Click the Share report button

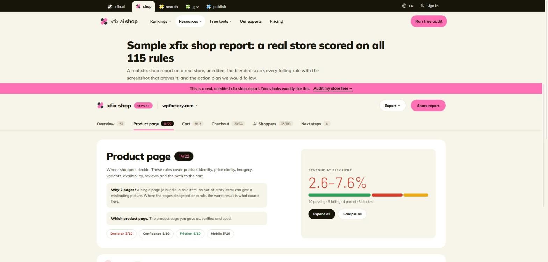(428, 106)
